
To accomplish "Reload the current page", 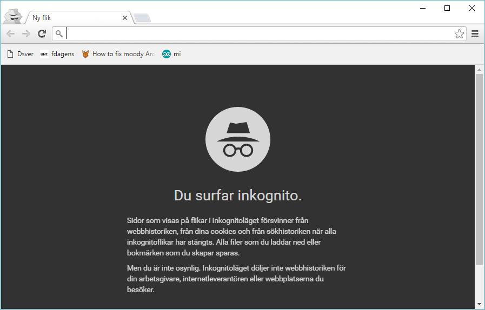I will (42, 33).
